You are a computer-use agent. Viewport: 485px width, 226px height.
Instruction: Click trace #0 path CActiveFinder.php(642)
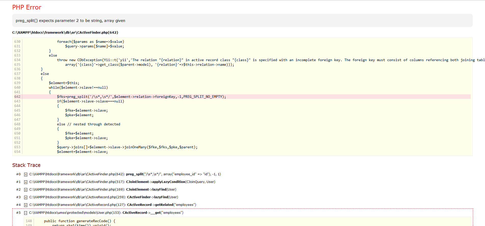click(x=77, y=174)
